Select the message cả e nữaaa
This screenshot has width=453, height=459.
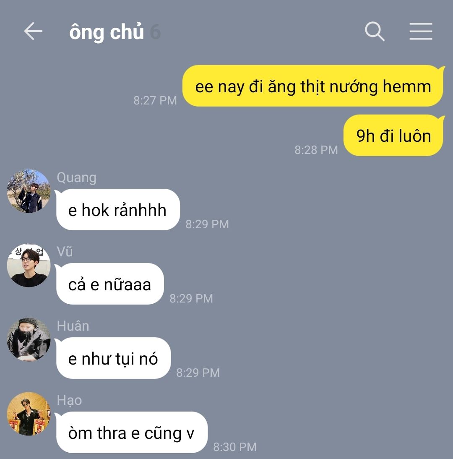110,284
